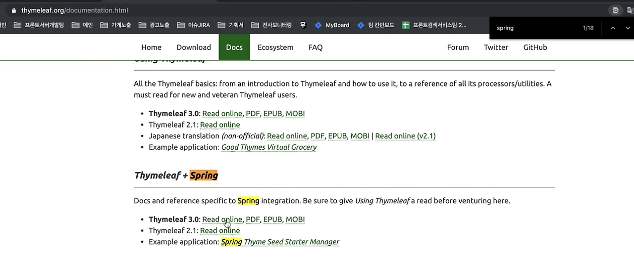Click the italic text Using Thymeleaf in the Spring paragraph

coord(382,201)
